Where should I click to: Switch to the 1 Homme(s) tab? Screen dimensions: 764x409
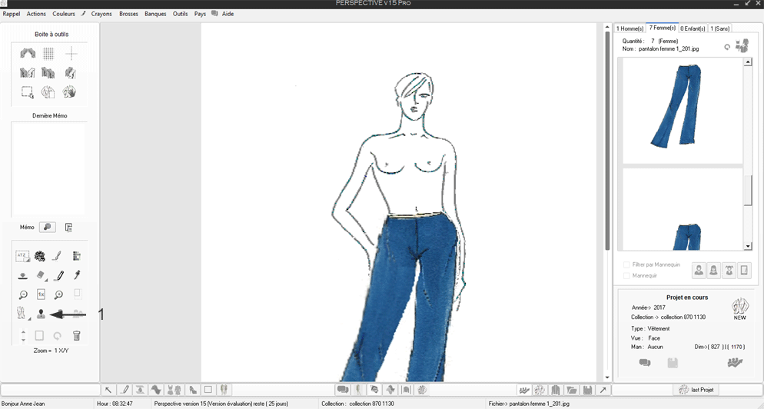[630, 28]
